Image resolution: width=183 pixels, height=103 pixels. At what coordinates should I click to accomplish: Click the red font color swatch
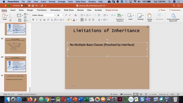point(74,20)
